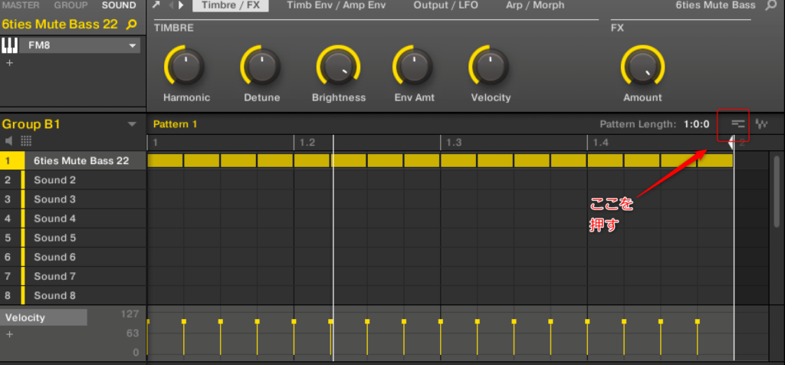Switch to the MASTER channel tab
The width and height of the screenshot is (785, 365).
21,5
